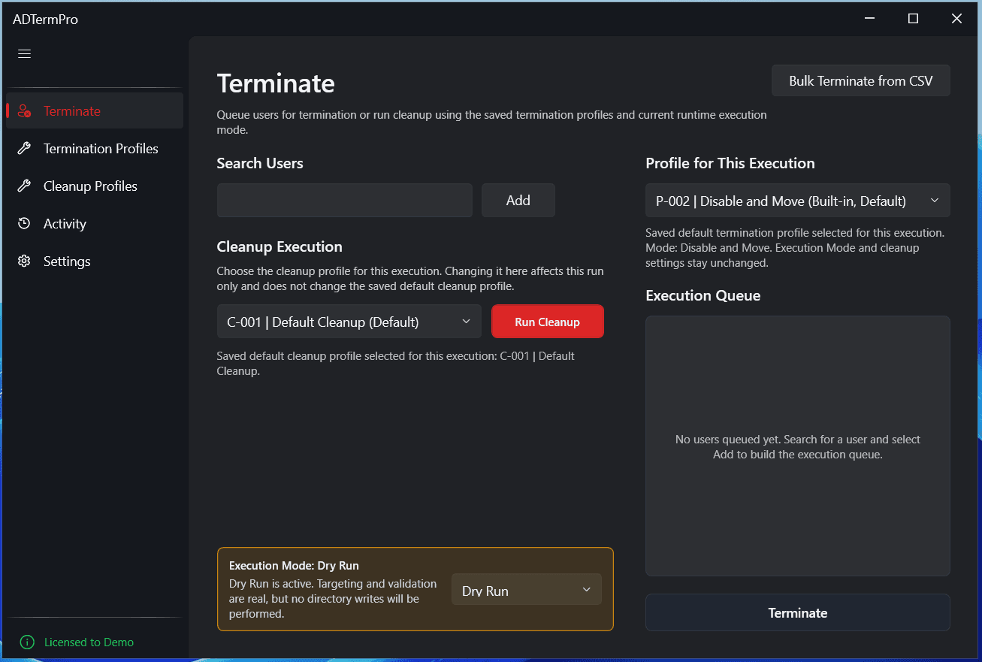Click the ADTermPro title in the title bar
This screenshot has width=982, height=662.
pos(45,19)
